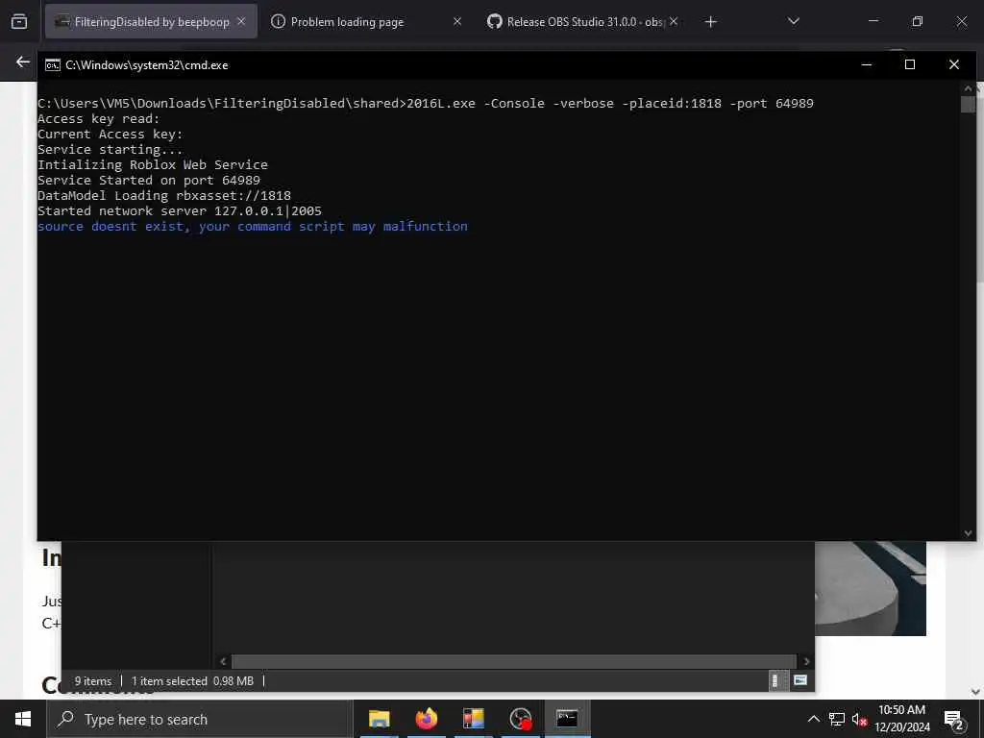Image resolution: width=984 pixels, height=738 pixels.
Task: Click the 'Service starting...' line
Action: pyautogui.click(x=110, y=149)
